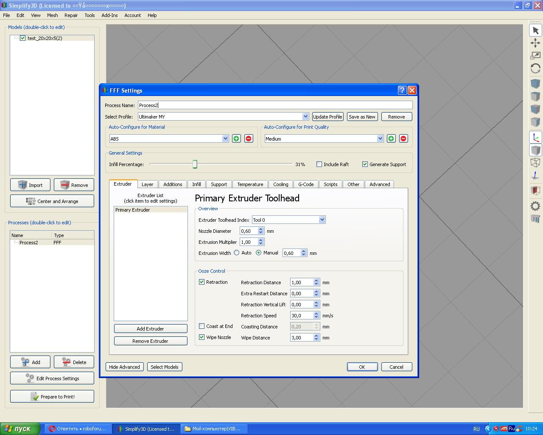The height and width of the screenshot is (435, 543).
Task: Select the arrow selection tool
Action: click(535, 31)
